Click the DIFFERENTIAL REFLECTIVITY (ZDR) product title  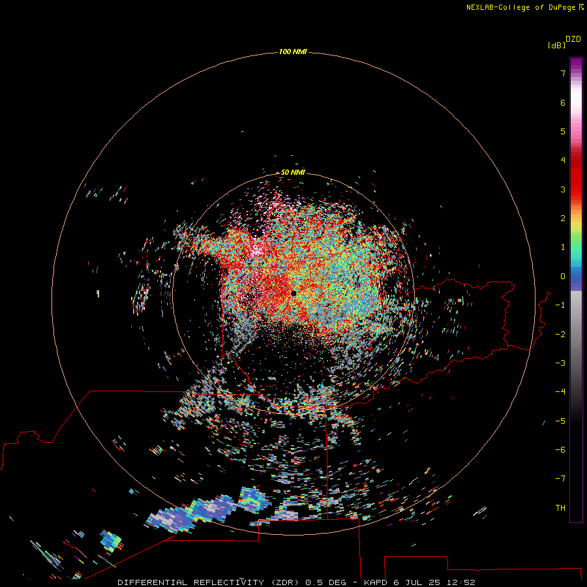pos(208,582)
